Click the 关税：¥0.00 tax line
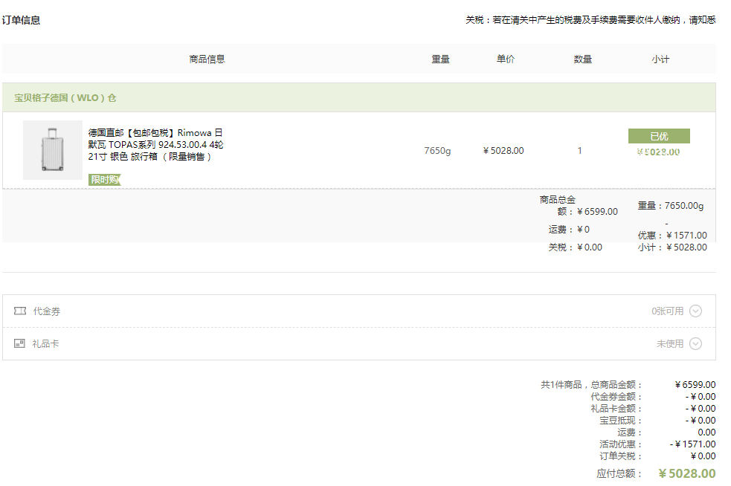This screenshot has height=486, width=731. (576, 247)
